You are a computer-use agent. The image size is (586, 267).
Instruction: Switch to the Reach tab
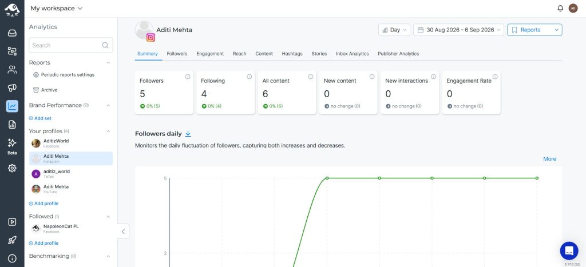(240, 54)
